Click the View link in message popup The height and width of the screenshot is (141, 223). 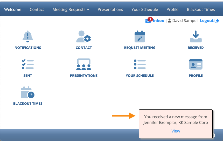(176, 131)
